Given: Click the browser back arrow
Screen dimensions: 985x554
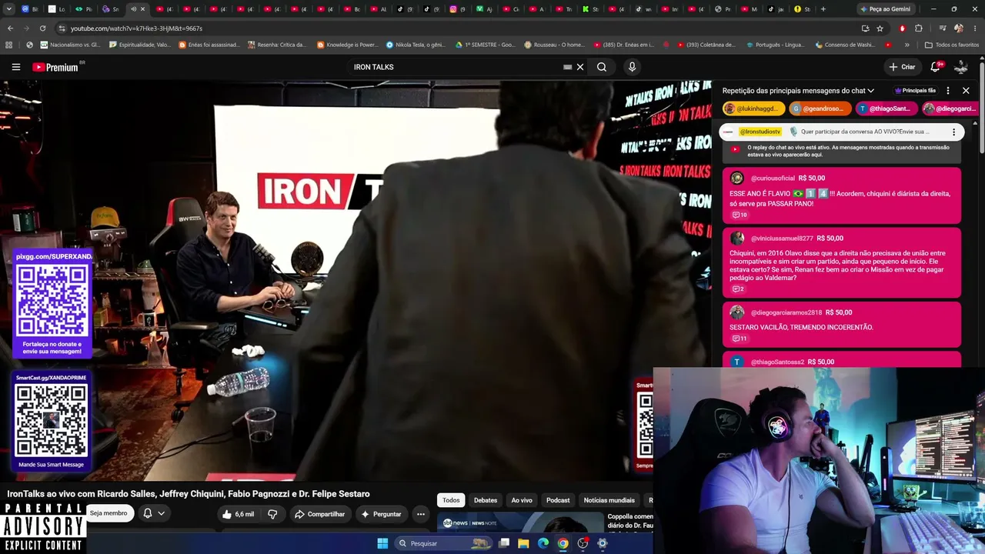Looking at the screenshot, I should point(10,28).
